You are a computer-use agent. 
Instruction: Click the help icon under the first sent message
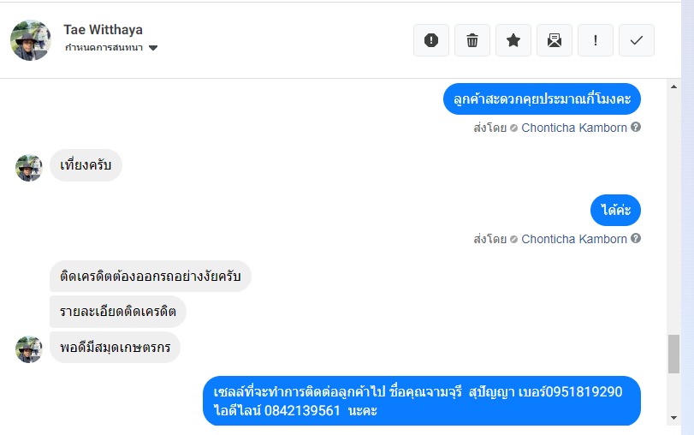[x=636, y=128]
